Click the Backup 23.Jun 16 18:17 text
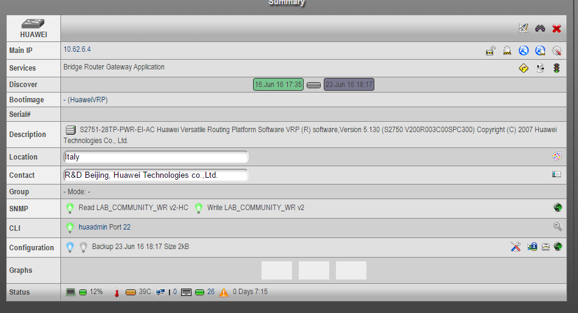578x313 pixels. coord(127,247)
